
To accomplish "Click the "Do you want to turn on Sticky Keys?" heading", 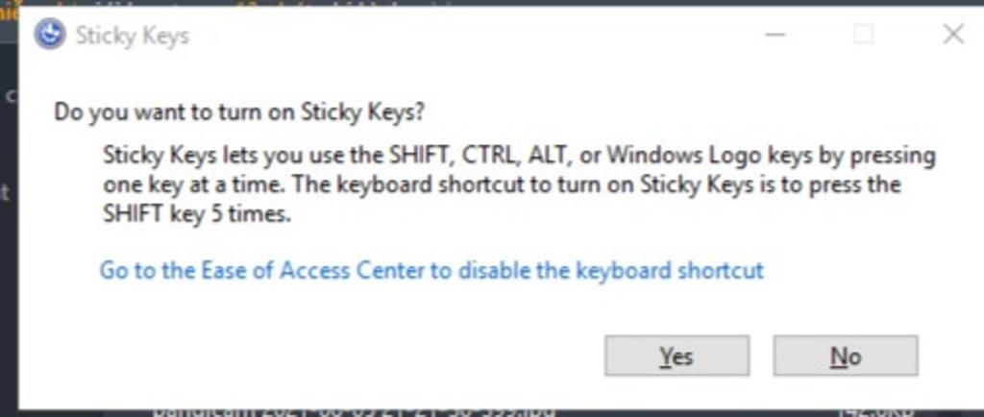I will [239, 112].
